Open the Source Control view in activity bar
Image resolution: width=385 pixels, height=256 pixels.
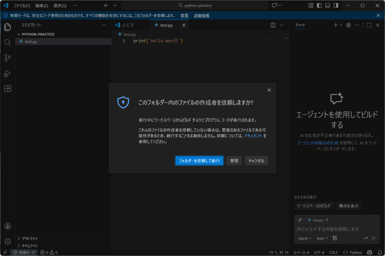click(8, 58)
